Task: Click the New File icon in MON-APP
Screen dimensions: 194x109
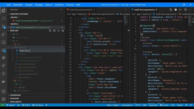Action: point(50,31)
